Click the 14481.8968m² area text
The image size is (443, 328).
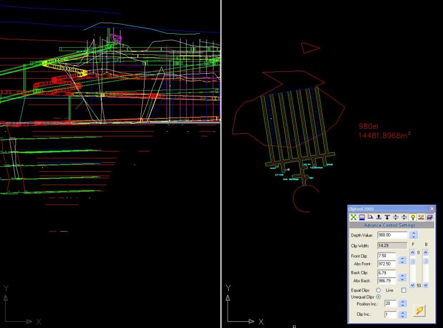384,135
